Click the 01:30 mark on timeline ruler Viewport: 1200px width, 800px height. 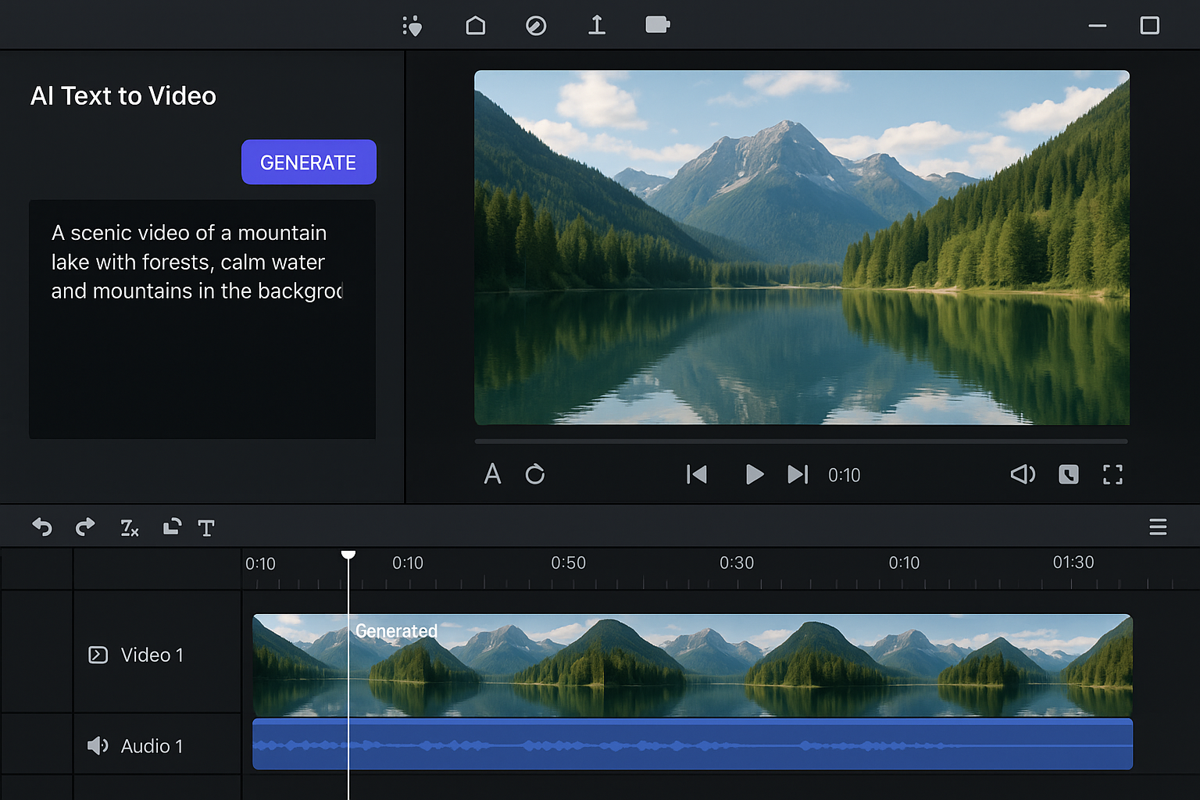[1073, 562]
